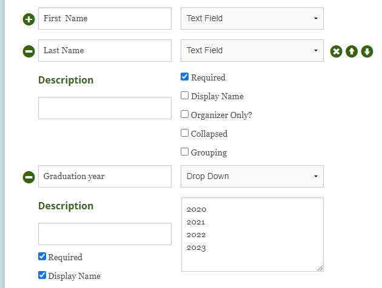Image resolution: width=382 pixels, height=288 pixels.
Task: Open First Name field type dropdown
Action: click(252, 19)
